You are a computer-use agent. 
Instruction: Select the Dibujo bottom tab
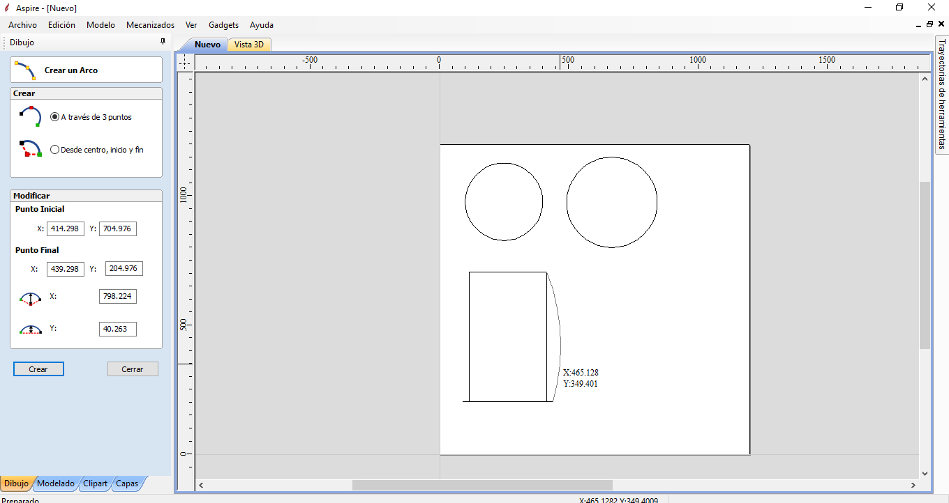tap(16, 483)
